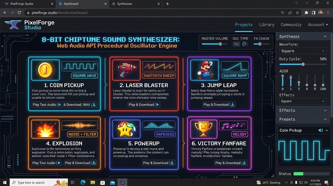
Task: Go to the Community tab
Action: coord(291,25)
